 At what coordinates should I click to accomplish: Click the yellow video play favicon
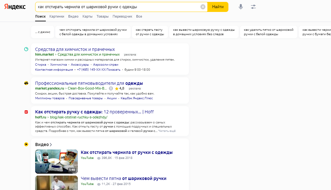tap(26, 144)
